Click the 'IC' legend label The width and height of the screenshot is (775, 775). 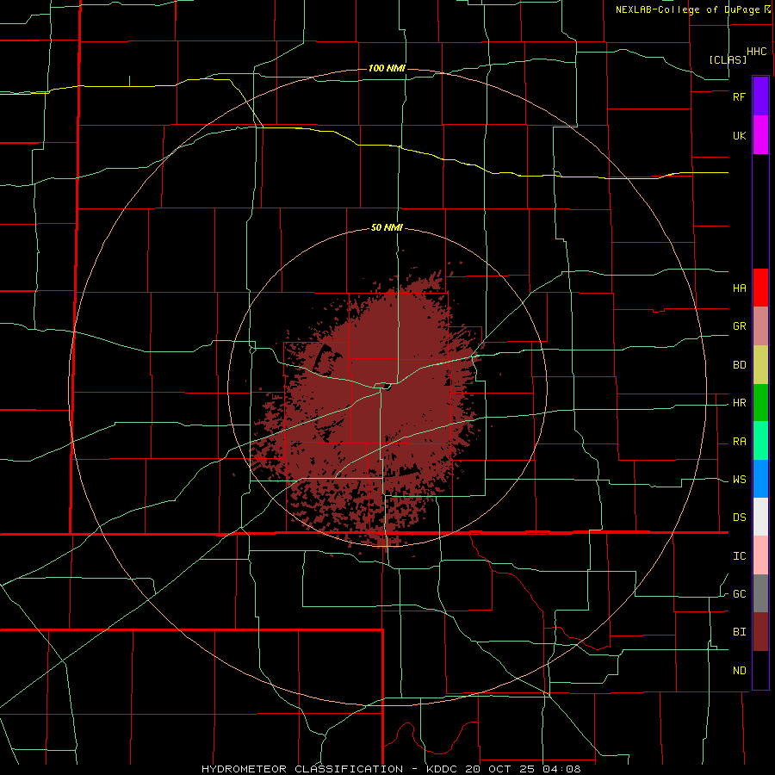pos(739,556)
